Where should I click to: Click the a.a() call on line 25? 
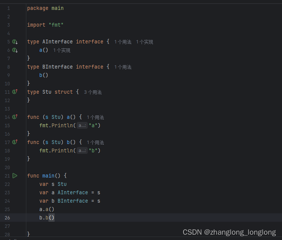(x=47, y=209)
